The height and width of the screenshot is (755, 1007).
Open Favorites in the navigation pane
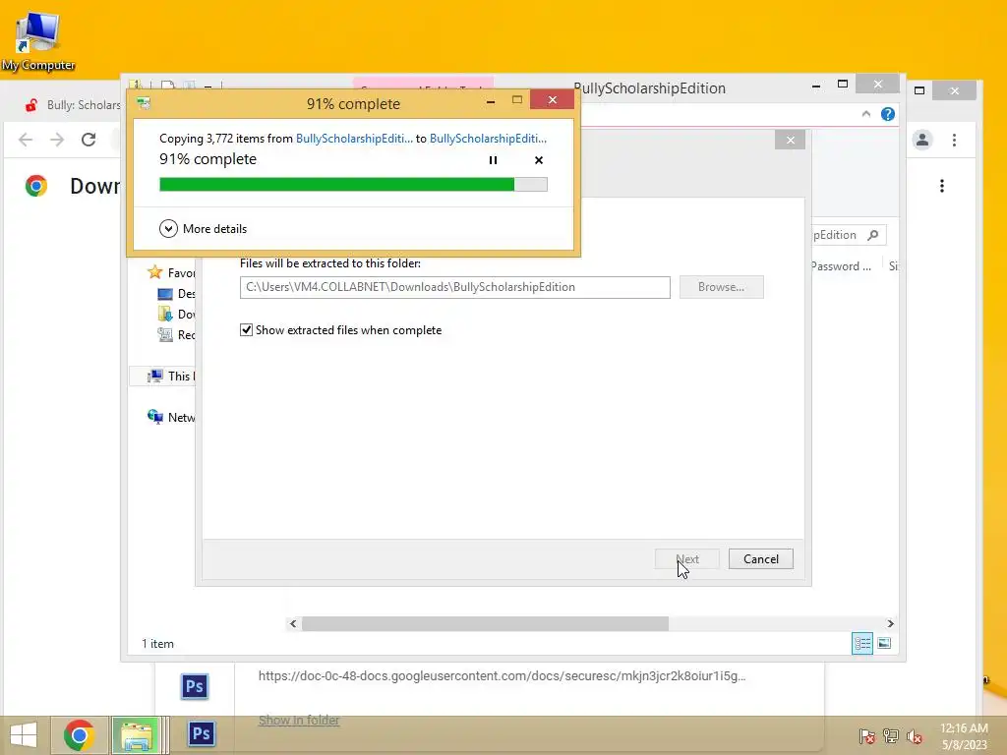(171, 273)
